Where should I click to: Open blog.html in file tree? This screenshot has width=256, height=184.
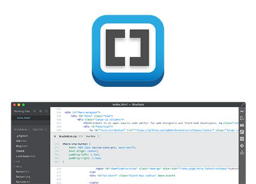point(22,146)
